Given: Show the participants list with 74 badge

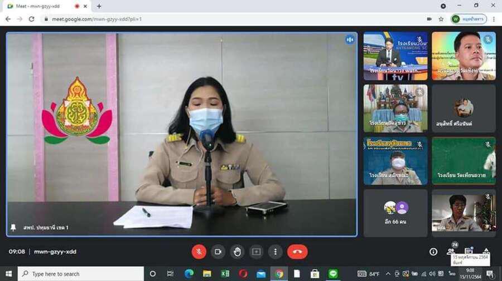Looking at the screenshot, I should tap(451, 251).
